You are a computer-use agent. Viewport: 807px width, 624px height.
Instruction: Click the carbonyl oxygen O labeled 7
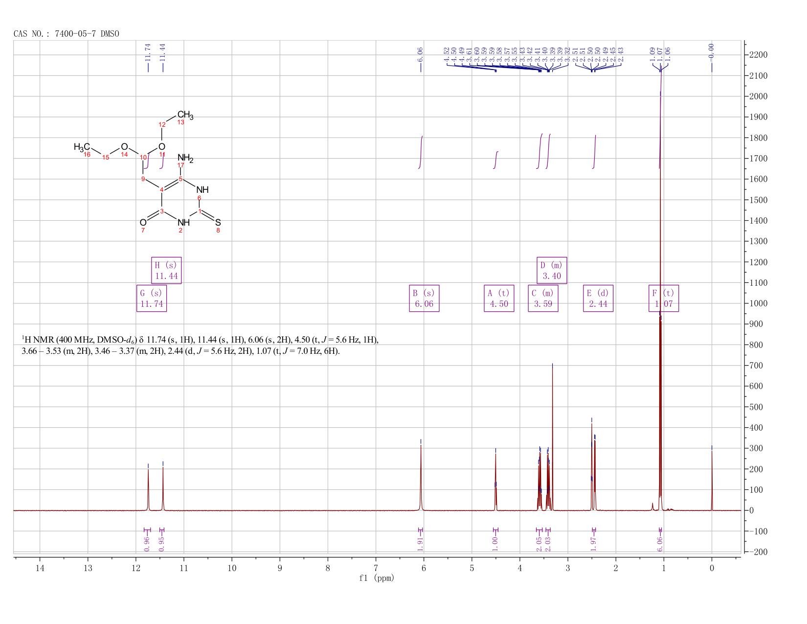(143, 223)
